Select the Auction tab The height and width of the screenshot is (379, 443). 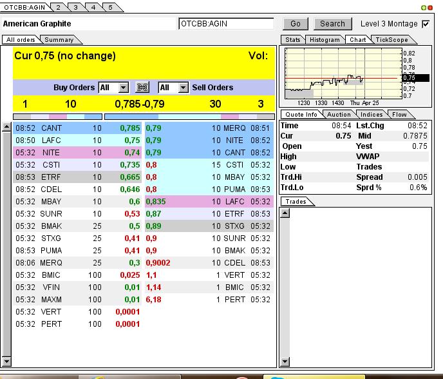click(339, 114)
